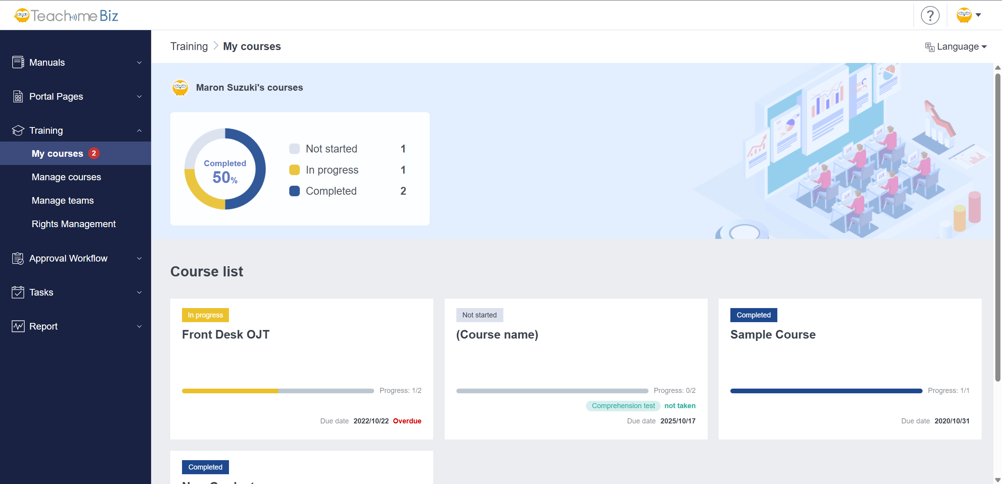1002x484 pixels.
Task: Open the Front Desk OJT course
Action: (226, 335)
